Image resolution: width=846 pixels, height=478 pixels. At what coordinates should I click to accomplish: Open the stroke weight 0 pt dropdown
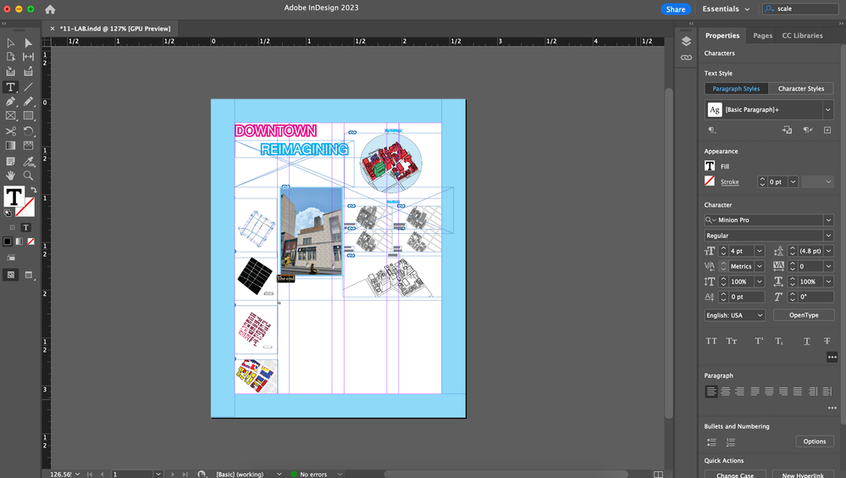tap(793, 182)
